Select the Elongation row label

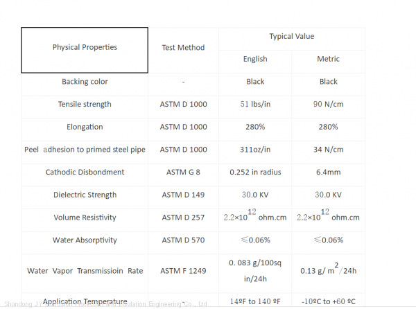click(85, 127)
